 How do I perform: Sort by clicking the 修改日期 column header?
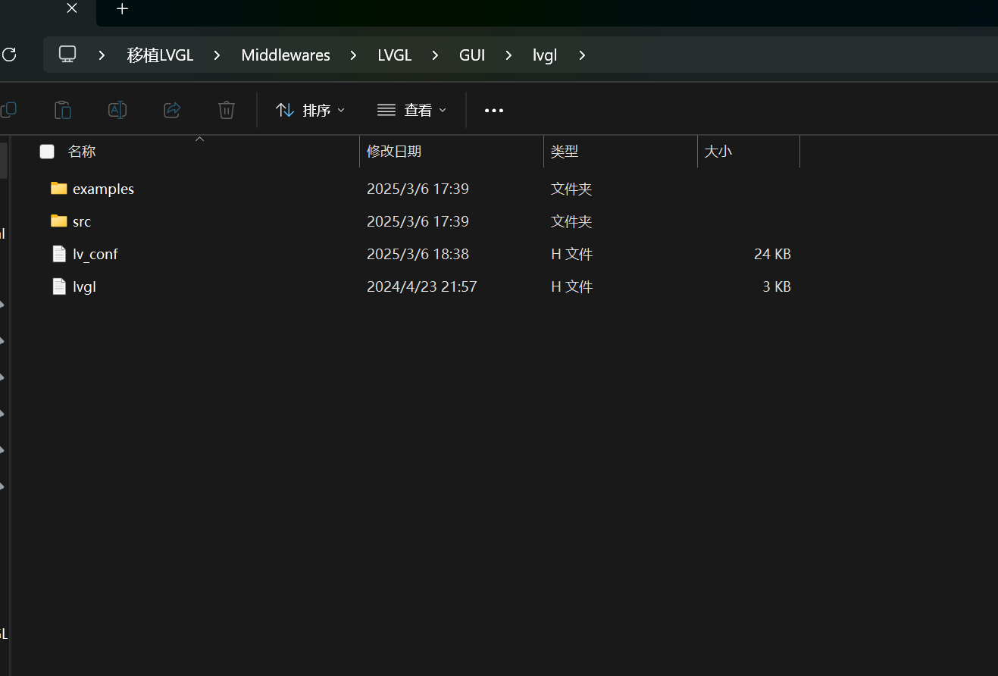(x=394, y=151)
